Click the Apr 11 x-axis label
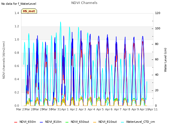 153,109
